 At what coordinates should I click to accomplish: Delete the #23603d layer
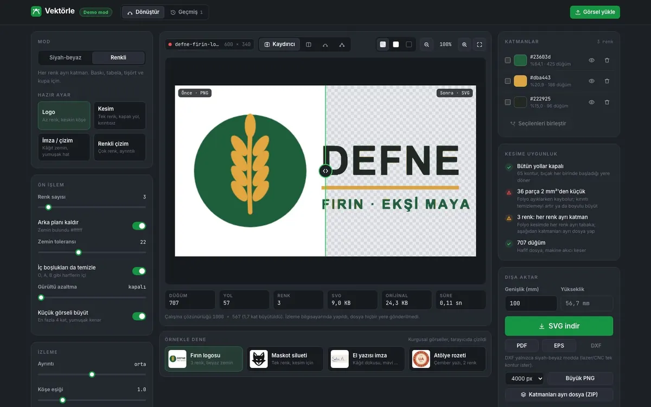tap(607, 60)
